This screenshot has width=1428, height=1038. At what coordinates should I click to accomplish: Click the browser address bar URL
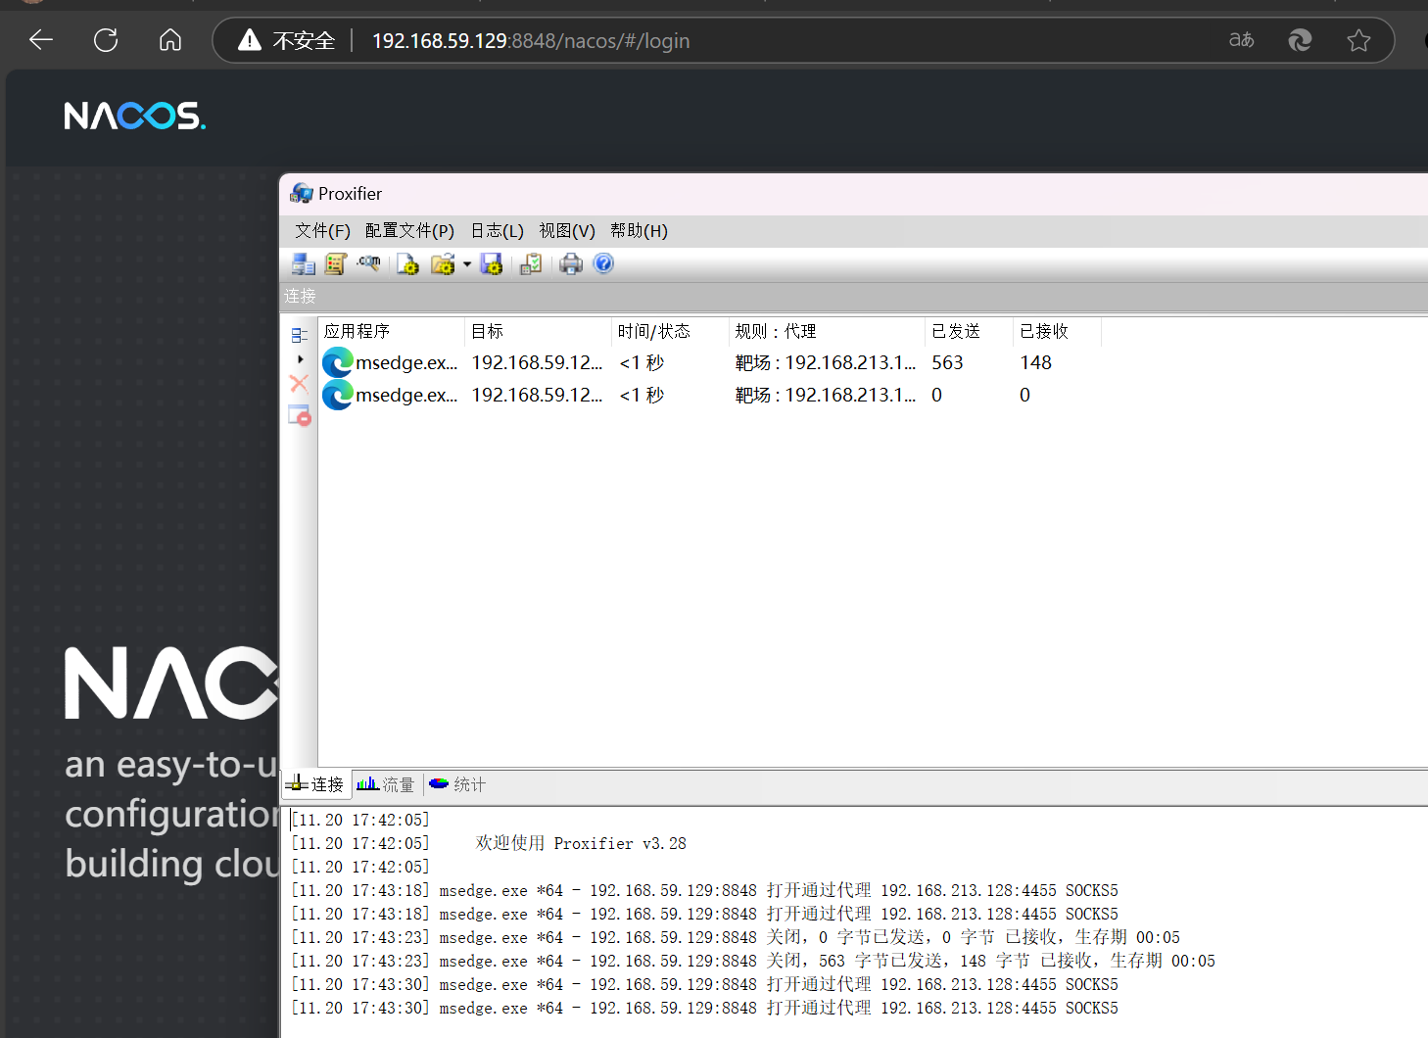pyautogui.click(x=531, y=41)
